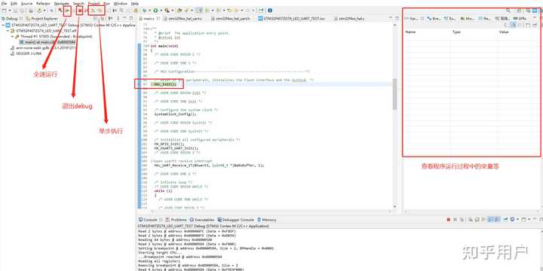Viewport: 543px width, 271px height.
Task: Collapse the STM32F407ZGT6_LED_UART_TEST.elf node
Action: (8, 31)
